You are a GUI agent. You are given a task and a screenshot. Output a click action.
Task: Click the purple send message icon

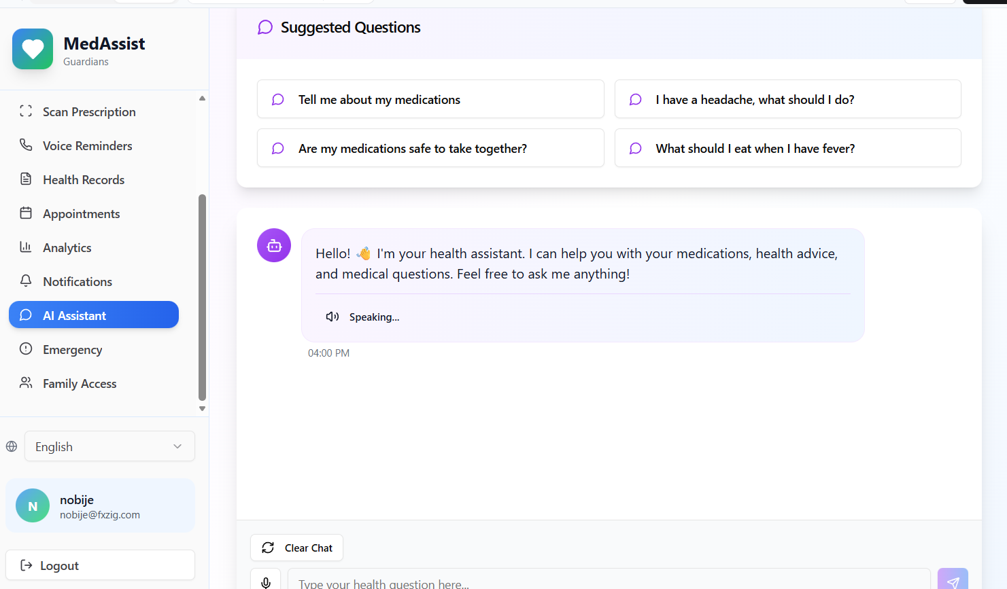952,581
